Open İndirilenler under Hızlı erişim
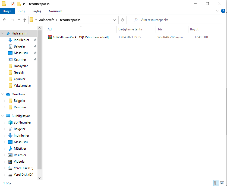 [x=21, y=40]
